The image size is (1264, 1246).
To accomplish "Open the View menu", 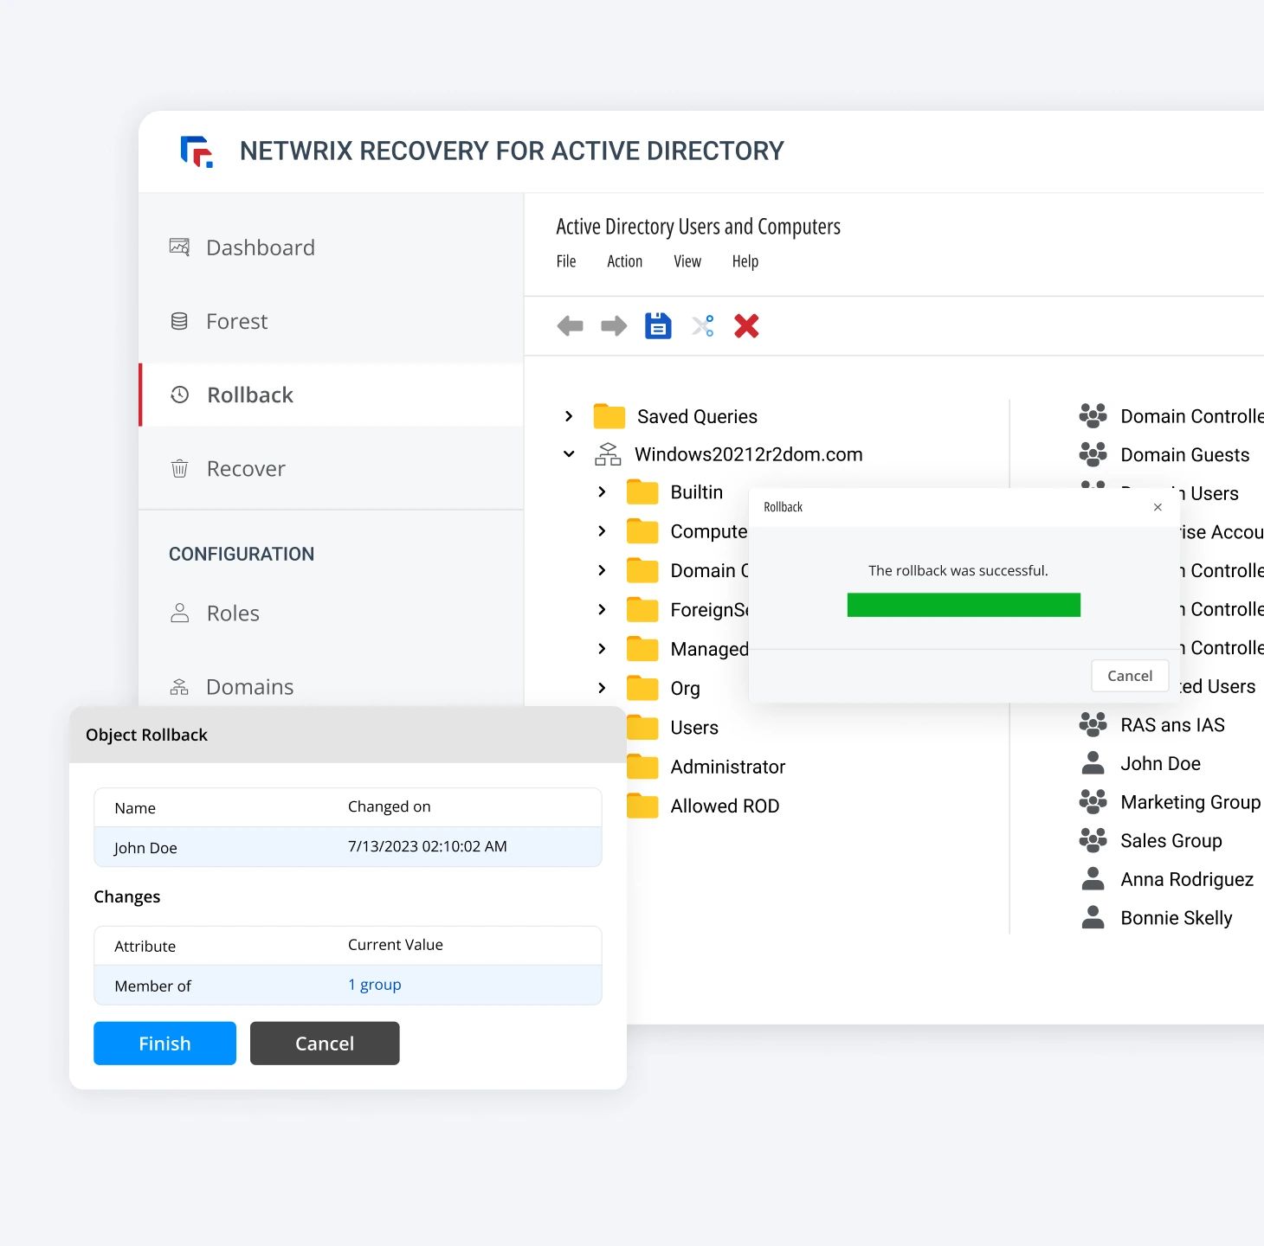I will click(x=687, y=261).
